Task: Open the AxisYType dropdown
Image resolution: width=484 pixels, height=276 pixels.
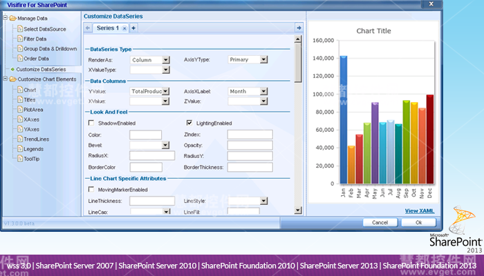Action: click(263, 59)
